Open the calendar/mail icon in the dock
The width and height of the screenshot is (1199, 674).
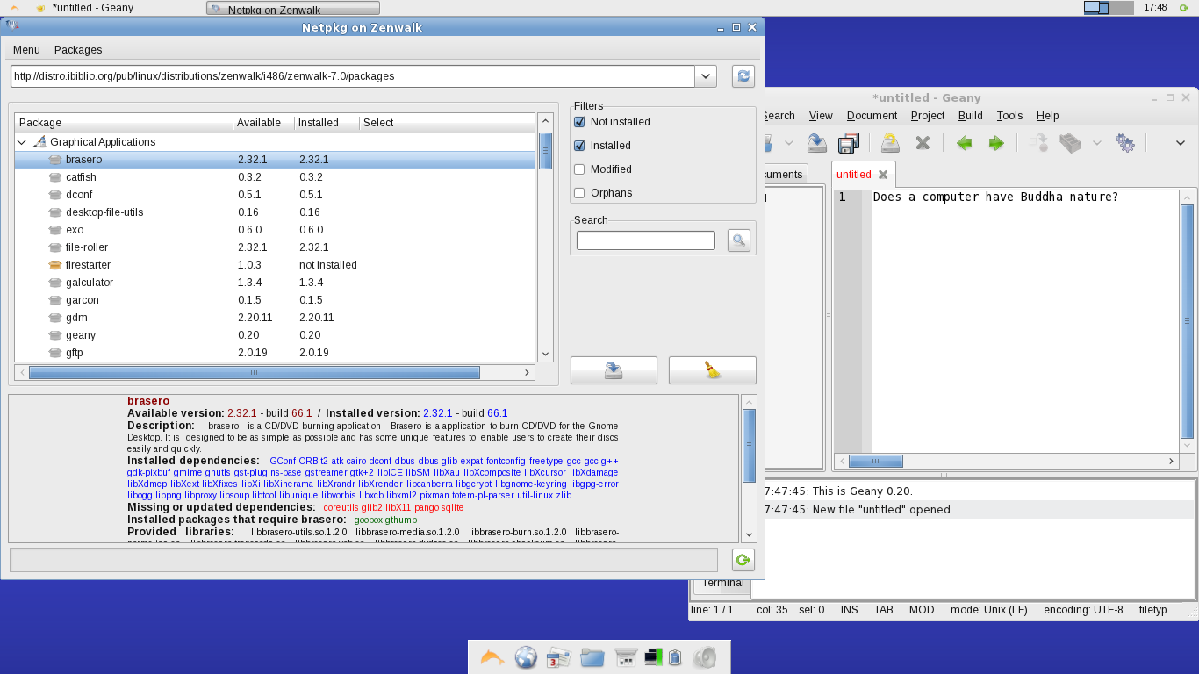coord(559,657)
